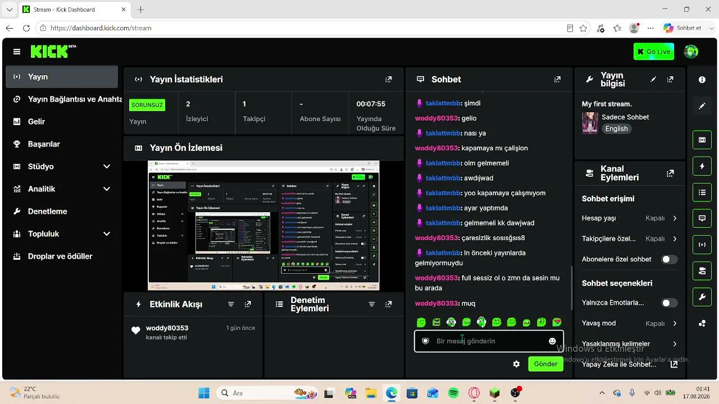Open Hesap yaşı setting
The image size is (719, 404).
pos(630,218)
